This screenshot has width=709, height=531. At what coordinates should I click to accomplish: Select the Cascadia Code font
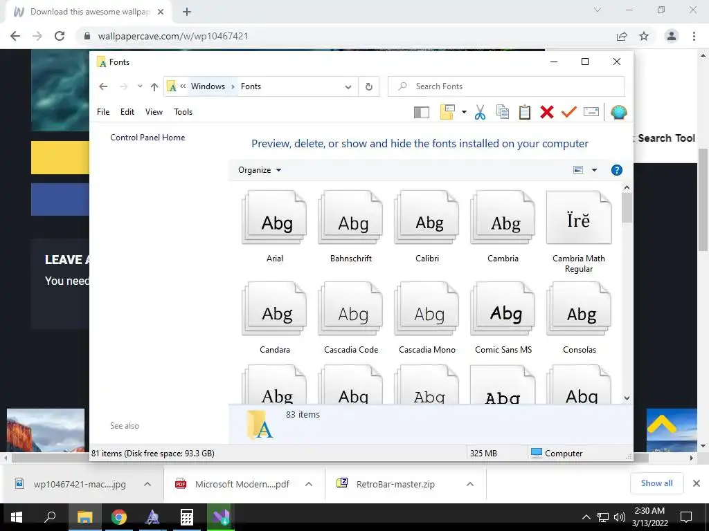point(351,318)
